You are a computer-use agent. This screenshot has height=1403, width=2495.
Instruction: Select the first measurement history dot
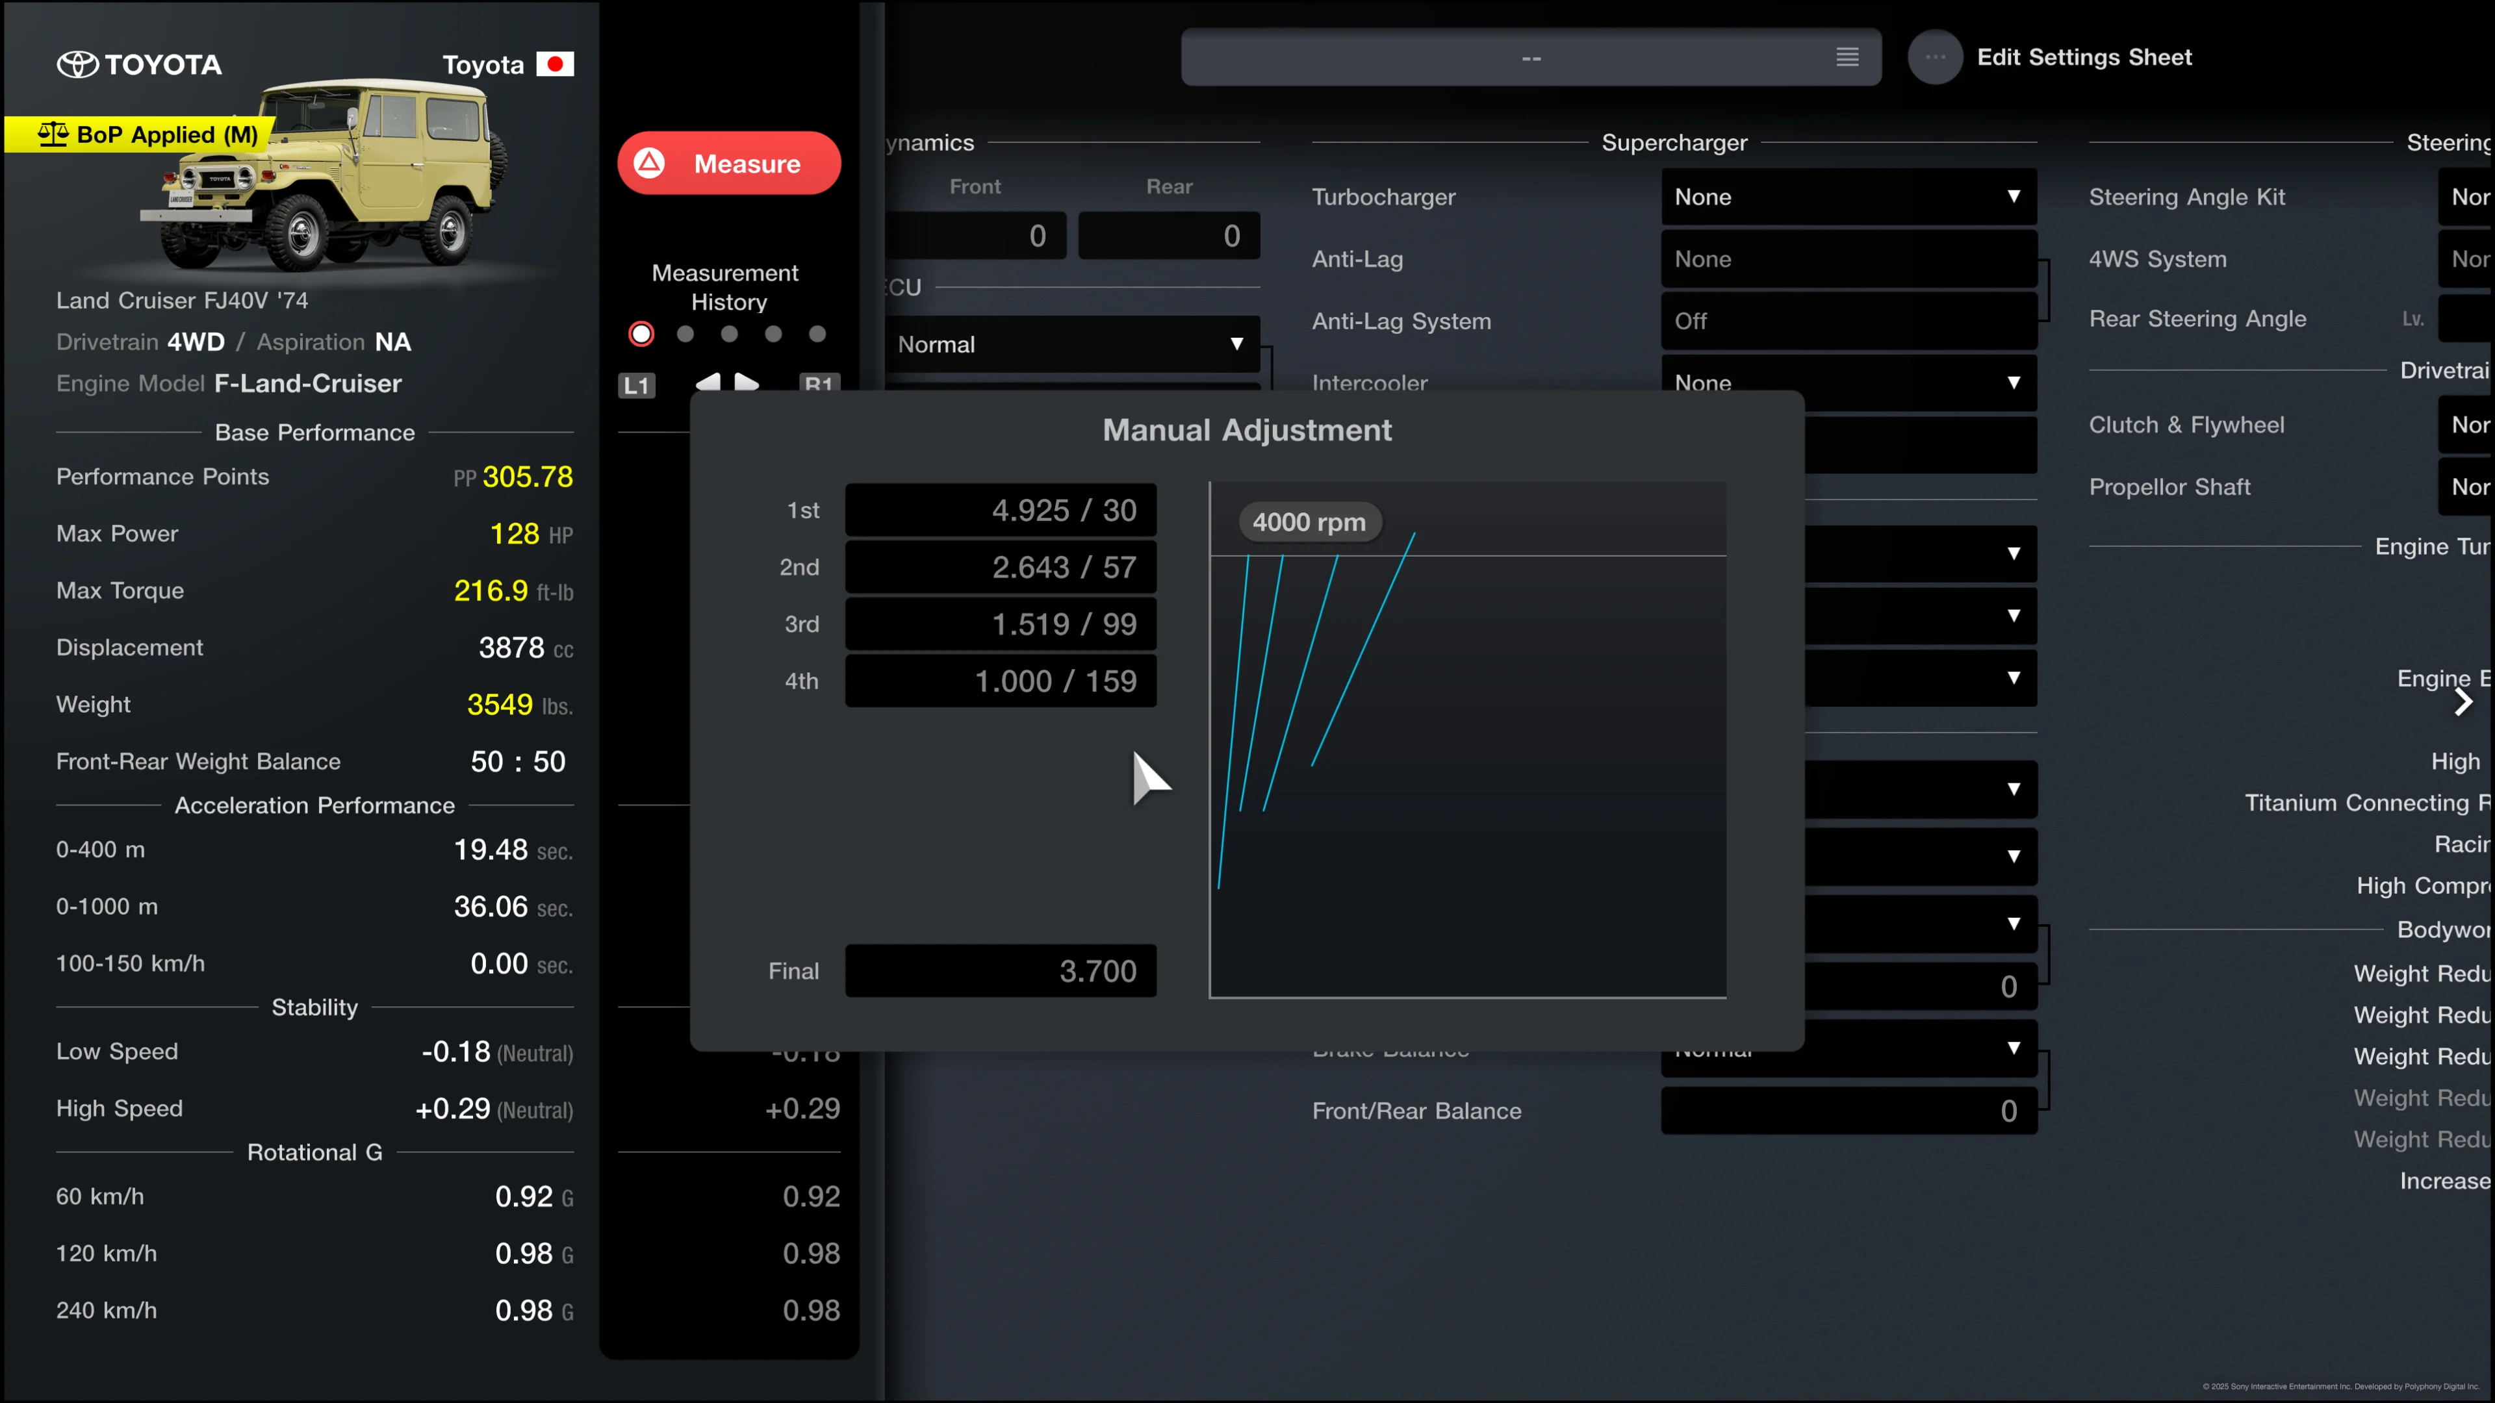[641, 334]
